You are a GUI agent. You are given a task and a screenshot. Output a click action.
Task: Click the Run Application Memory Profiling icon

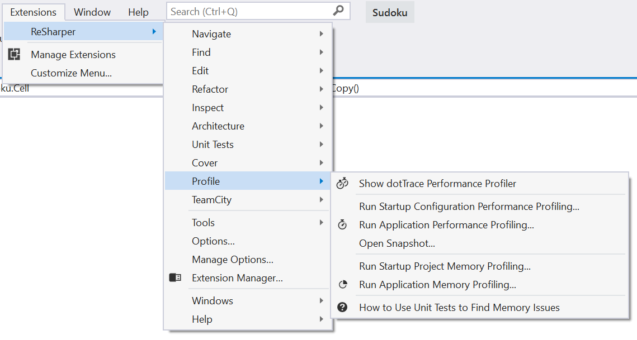click(x=343, y=284)
